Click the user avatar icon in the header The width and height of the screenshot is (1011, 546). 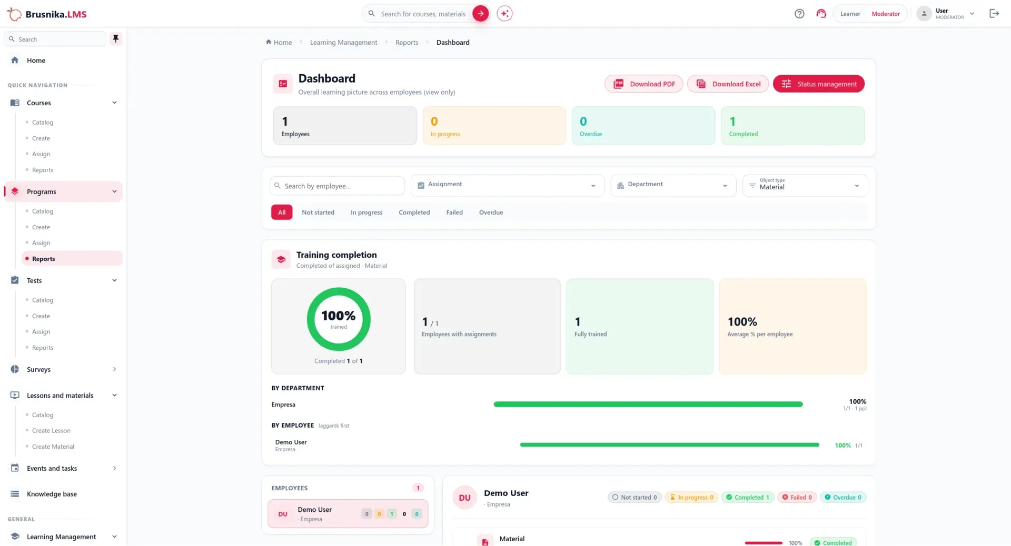924,14
